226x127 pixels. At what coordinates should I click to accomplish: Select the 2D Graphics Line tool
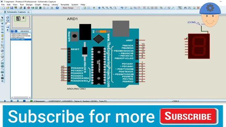(2, 60)
